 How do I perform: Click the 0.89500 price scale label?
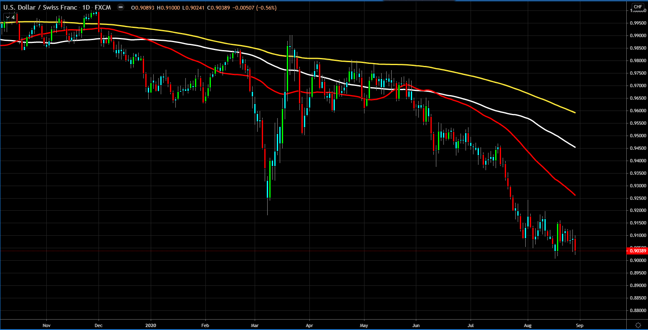click(x=638, y=273)
